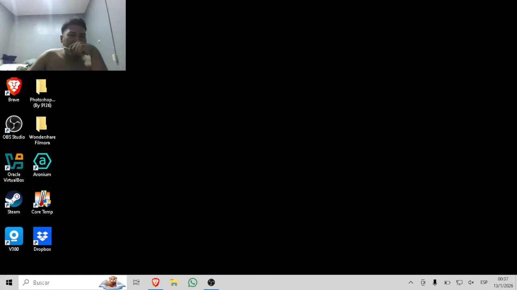This screenshot has width=517, height=290.
Task: Open the battery status indicator
Action: tap(447, 283)
